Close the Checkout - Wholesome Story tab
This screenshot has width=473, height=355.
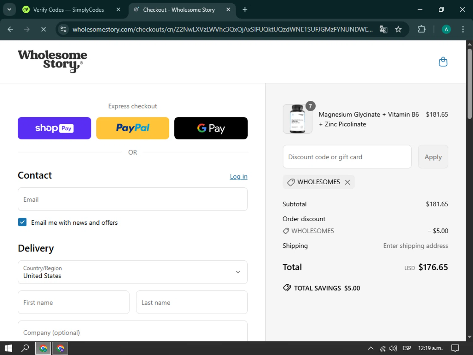click(228, 9)
